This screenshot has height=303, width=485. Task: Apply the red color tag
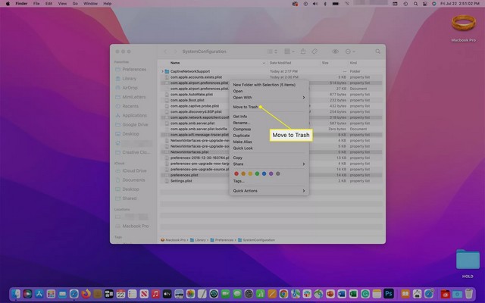click(x=236, y=173)
